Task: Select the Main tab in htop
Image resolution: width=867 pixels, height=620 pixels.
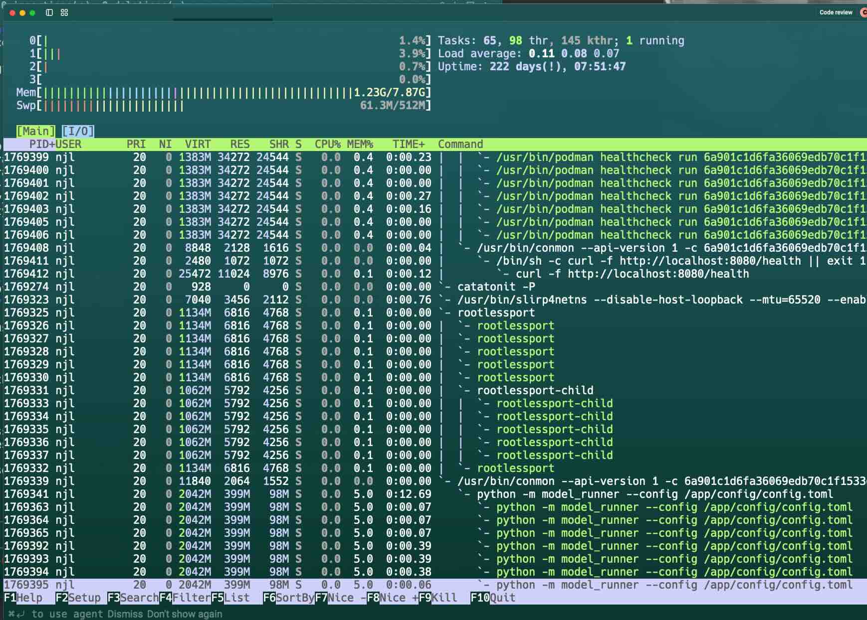Action: pos(35,131)
